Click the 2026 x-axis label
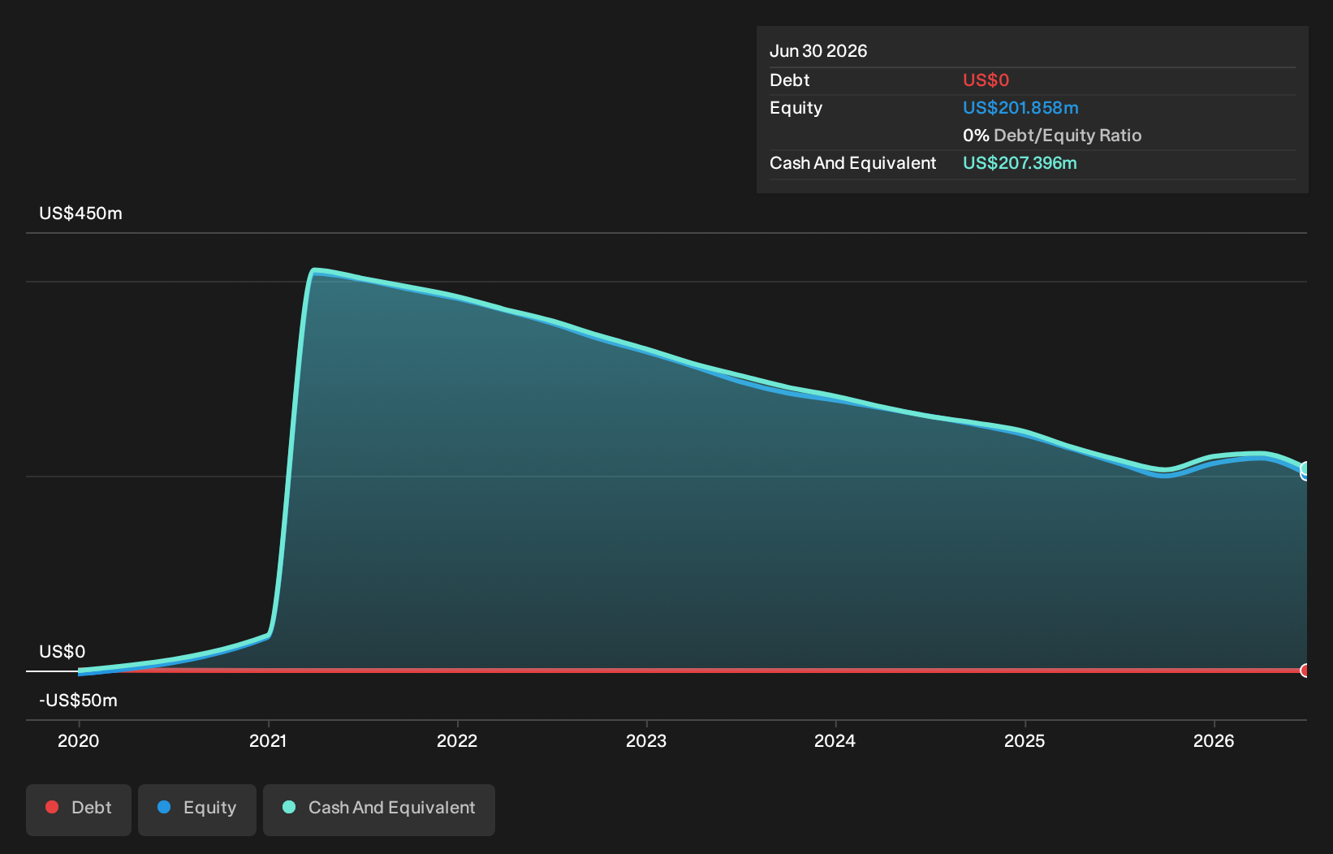Image resolution: width=1333 pixels, height=854 pixels. pos(1214,740)
